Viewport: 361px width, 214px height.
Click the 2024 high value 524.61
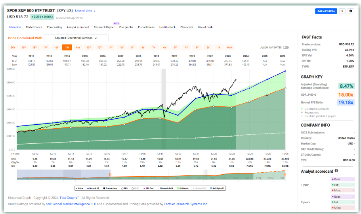(246, 61)
